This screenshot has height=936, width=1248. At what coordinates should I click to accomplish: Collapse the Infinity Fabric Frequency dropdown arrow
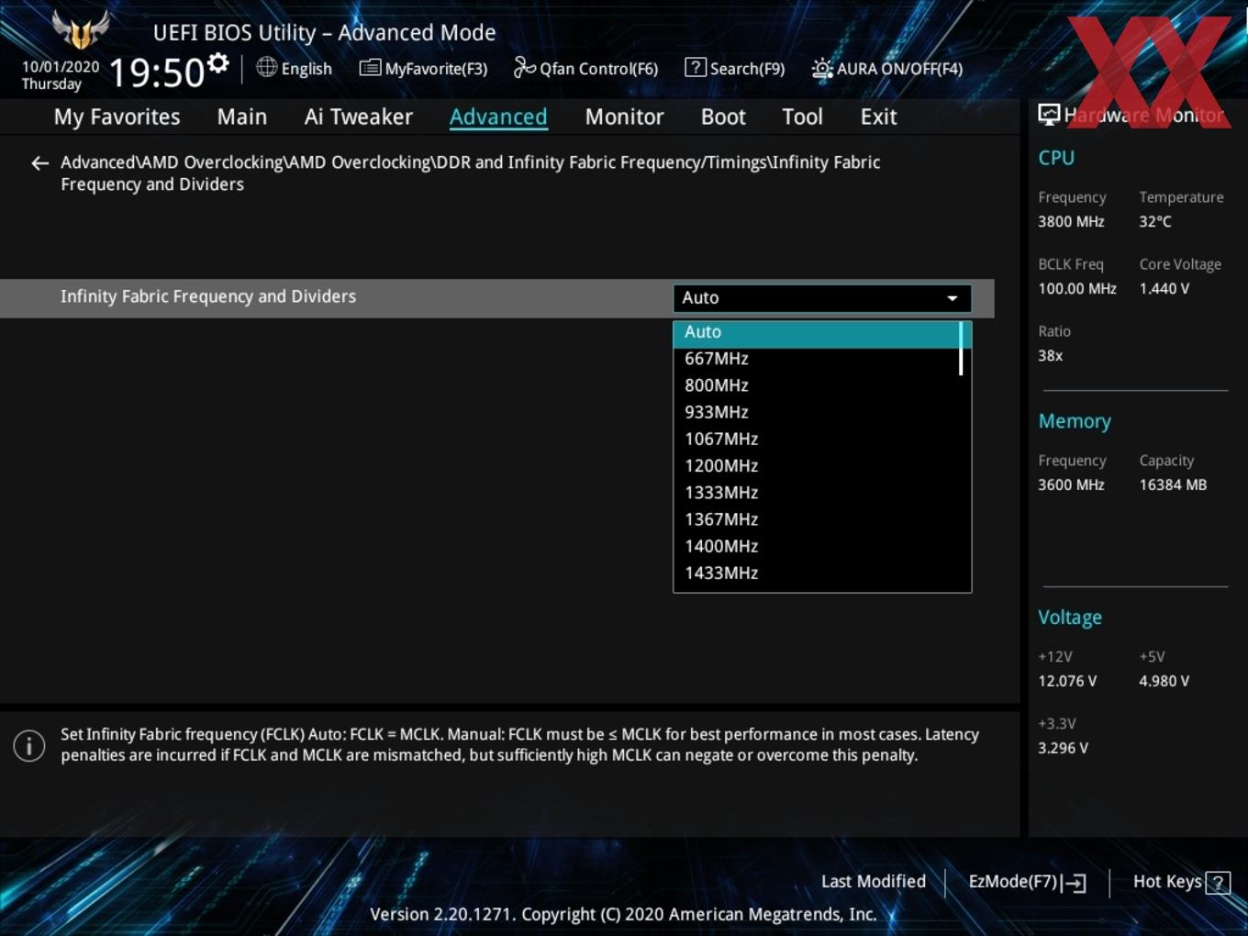(x=953, y=298)
